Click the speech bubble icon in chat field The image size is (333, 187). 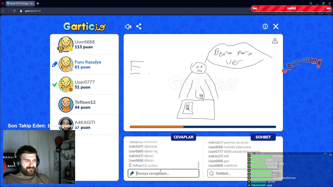point(212,173)
